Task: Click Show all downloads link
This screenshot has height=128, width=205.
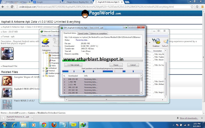Action: coord(189,118)
